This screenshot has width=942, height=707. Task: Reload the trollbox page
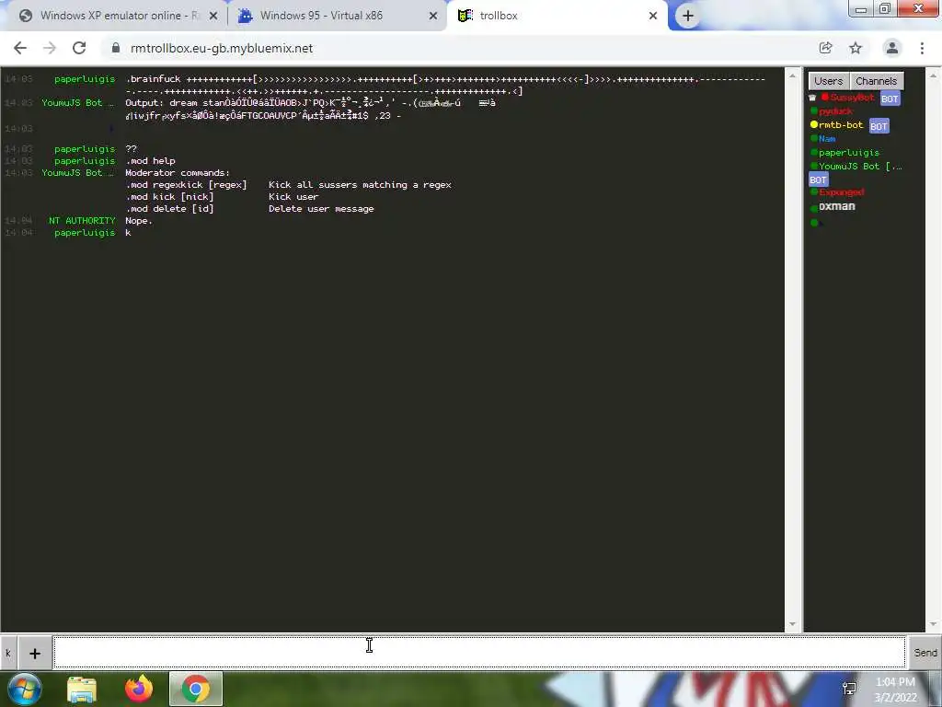pos(79,48)
